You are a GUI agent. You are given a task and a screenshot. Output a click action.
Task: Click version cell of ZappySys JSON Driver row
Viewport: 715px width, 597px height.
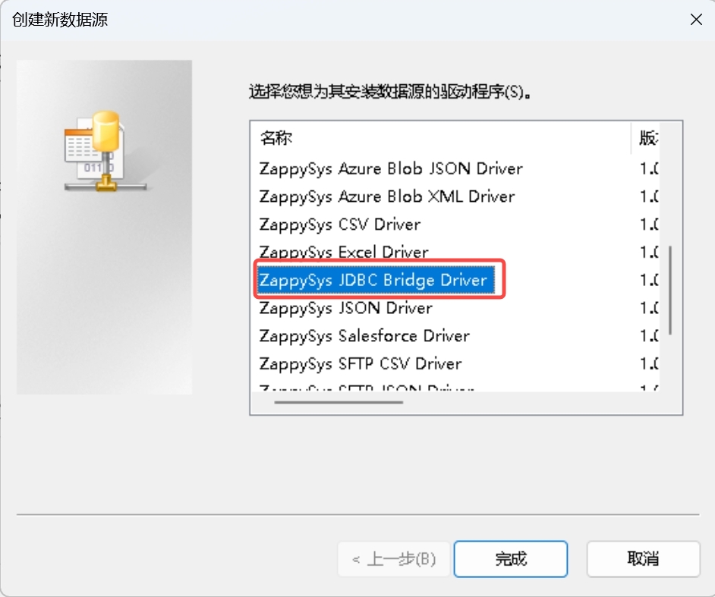click(x=647, y=308)
